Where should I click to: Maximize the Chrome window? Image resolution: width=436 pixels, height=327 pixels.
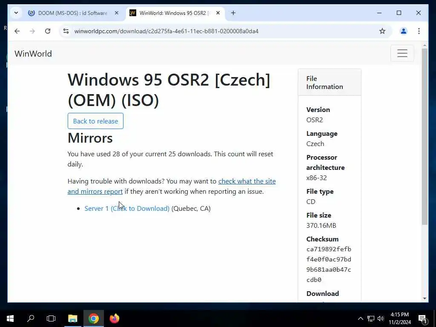coord(399,13)
